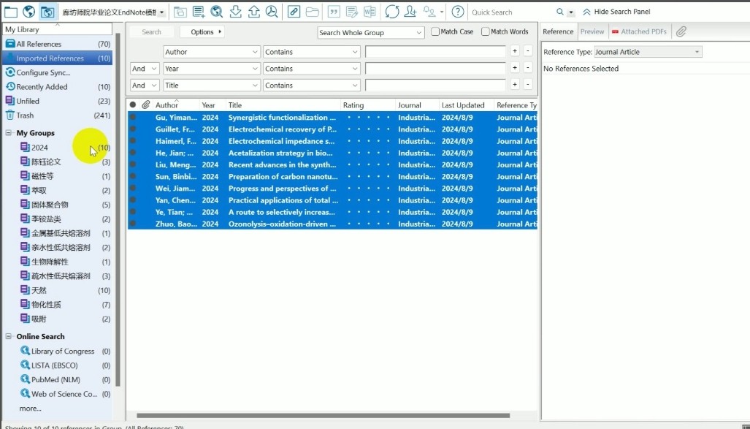Open the Insert Citation quotes icon
Image resolution: width=750 pixels, height=429 pixels.
[335, 11]
